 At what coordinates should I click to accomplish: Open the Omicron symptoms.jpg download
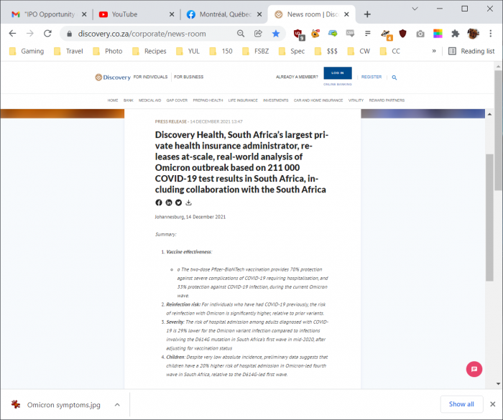point(56,405)
